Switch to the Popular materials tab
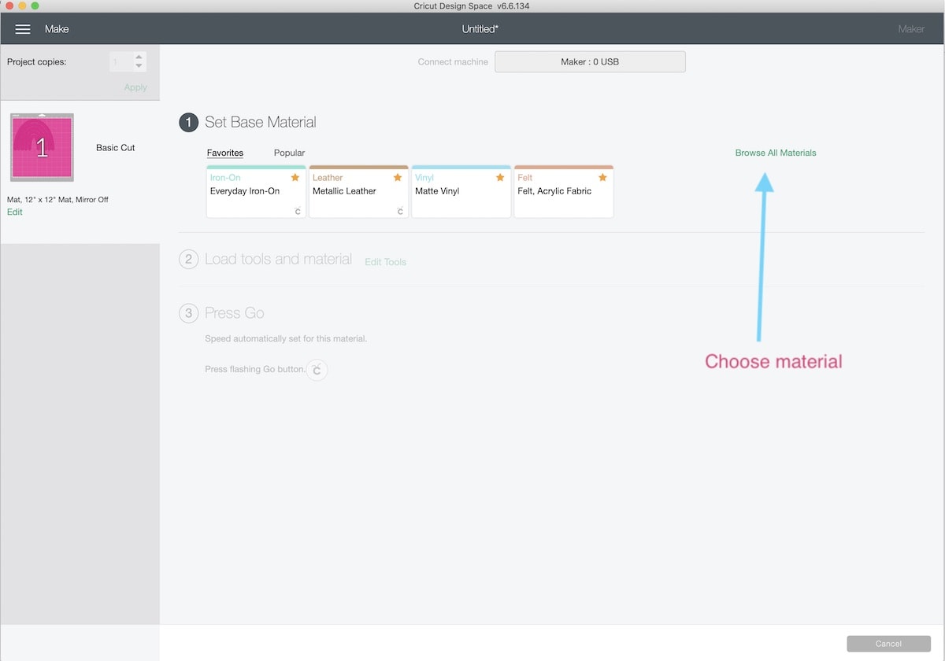Image resolution: width=945 pixels, height=661 pixels. pyautogui.click(x=289, y=153)
